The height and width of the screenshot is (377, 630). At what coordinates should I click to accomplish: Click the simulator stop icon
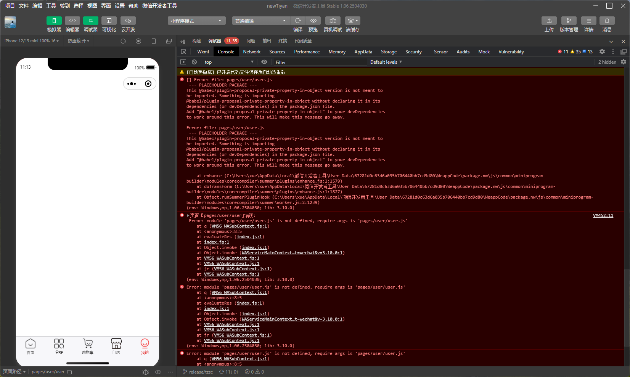[138, 41]
